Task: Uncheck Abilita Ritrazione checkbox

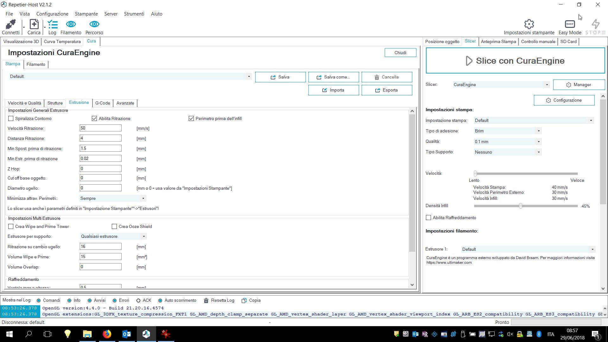Action: [x=94, y=118]
